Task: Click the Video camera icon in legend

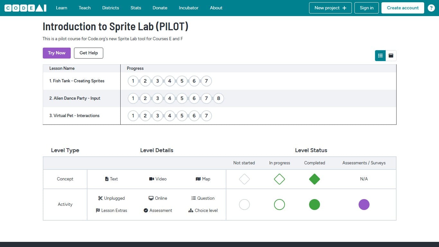Action: coord(151,179)
